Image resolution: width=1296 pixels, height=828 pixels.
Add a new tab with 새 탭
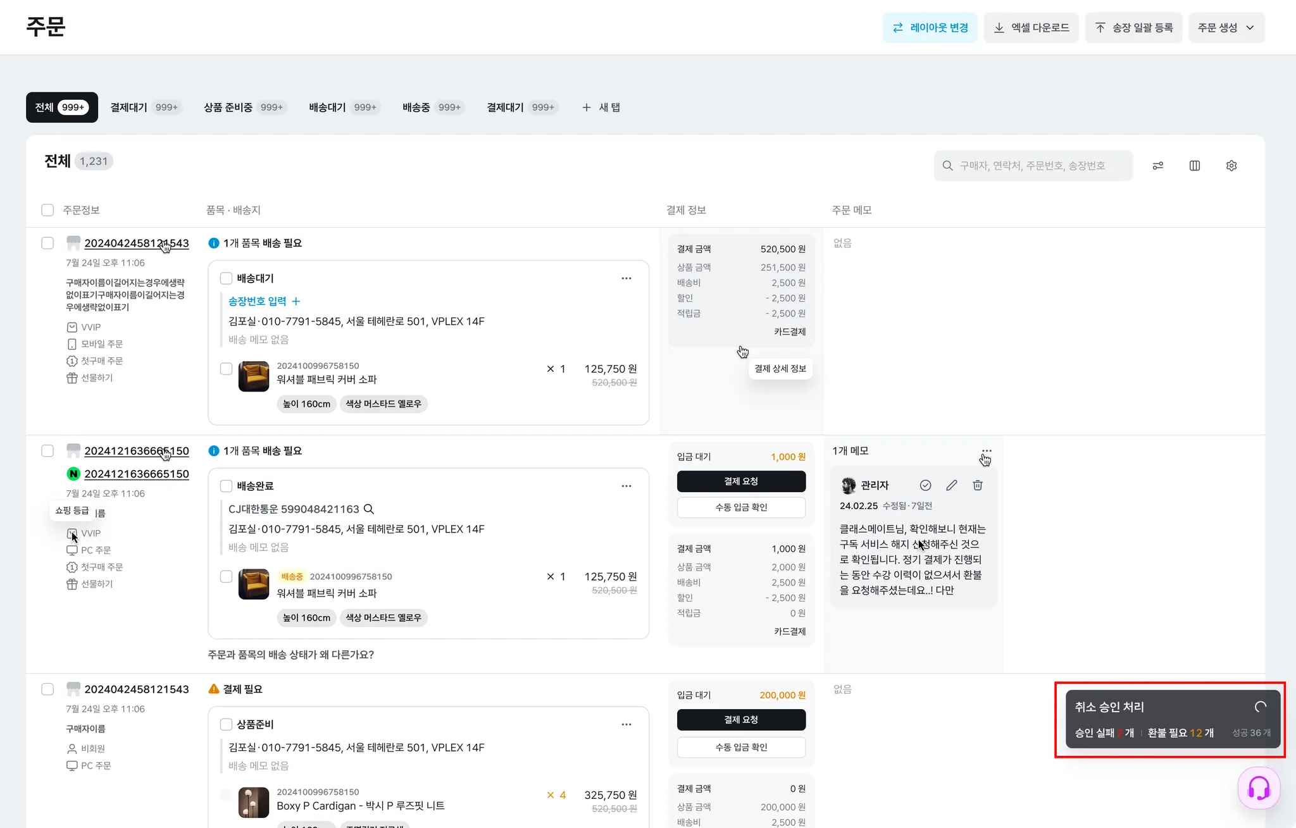601,108
